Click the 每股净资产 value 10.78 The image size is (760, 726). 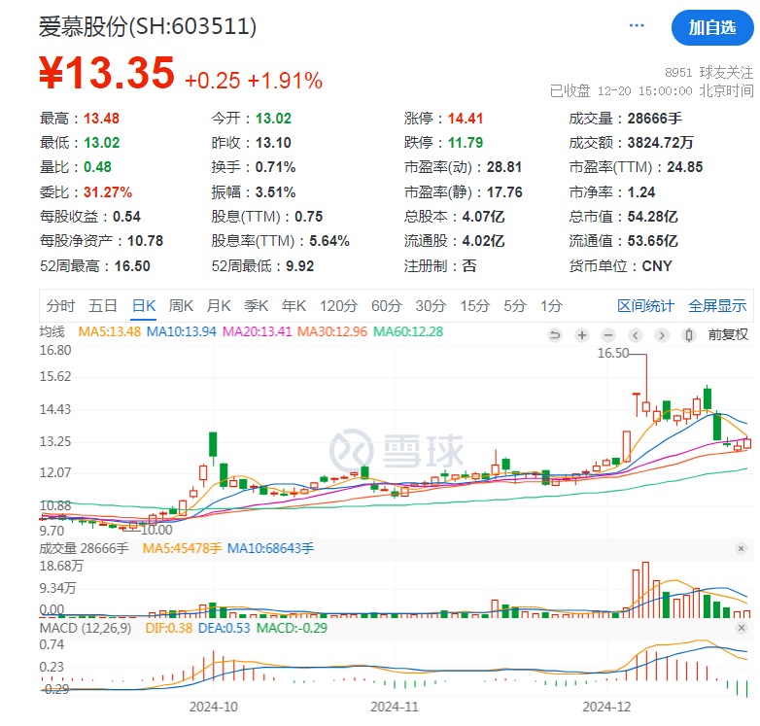[x=145, y=241]
